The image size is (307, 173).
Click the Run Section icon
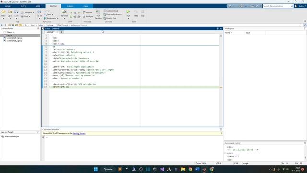coord(98,12)
